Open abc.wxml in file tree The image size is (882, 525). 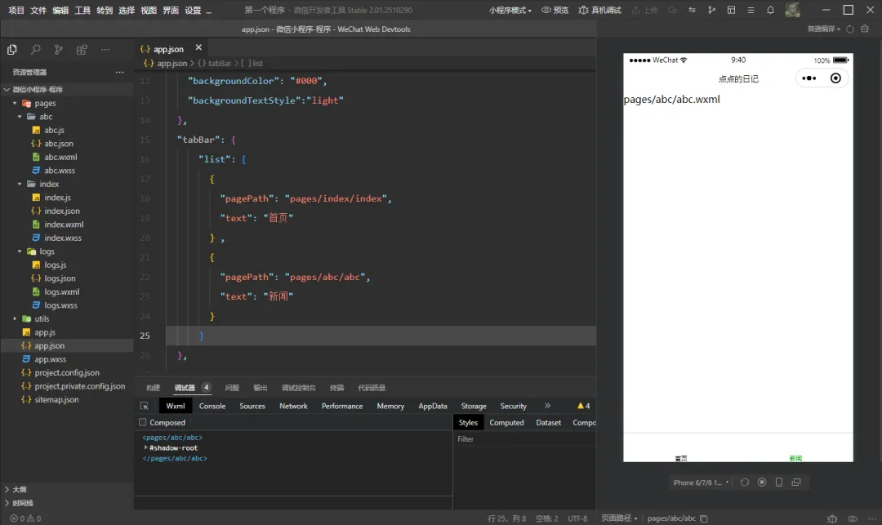[60, 158]
